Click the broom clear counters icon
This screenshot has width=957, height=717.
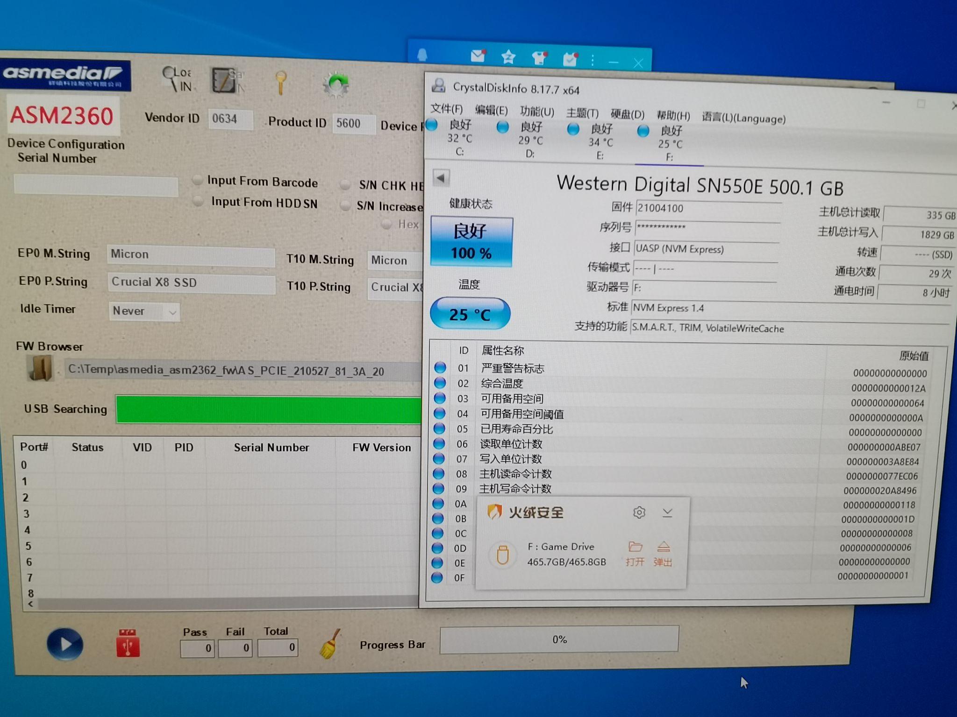330,645
